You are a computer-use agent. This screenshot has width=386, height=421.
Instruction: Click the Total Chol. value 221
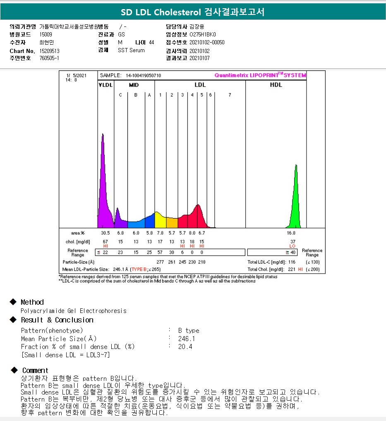[x=292, y=269]
